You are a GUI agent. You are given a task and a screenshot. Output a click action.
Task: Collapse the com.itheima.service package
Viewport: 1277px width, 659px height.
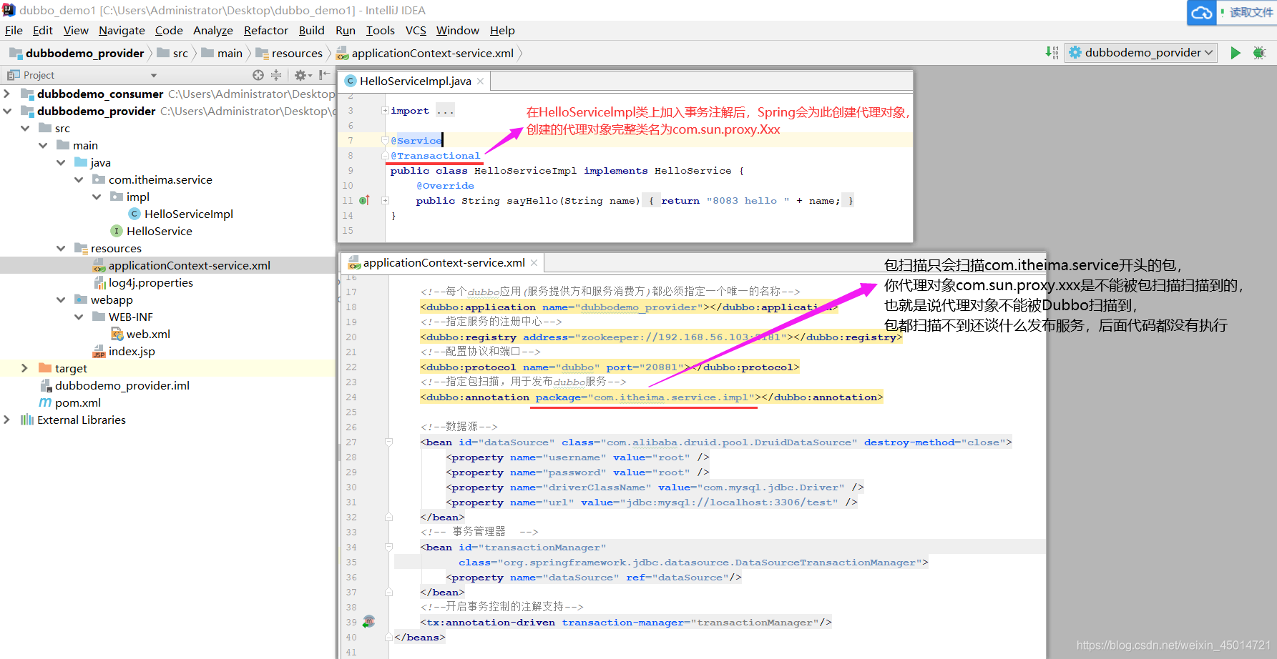pyautogui.click(x=79, y=179)
